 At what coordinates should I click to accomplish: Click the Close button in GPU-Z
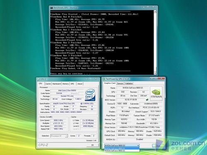(x=158, y=145)
